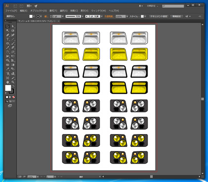Set paint mode to Gradient
The width and height of the screenshot is (208, 182).
point(10,97)
